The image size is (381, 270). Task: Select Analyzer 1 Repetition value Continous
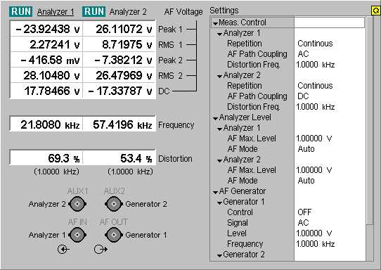click(x=315, y=44)
